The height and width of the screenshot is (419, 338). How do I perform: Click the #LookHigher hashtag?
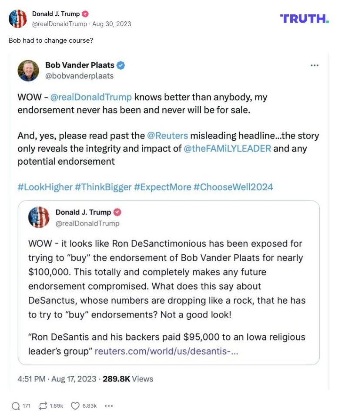coord(45,187)
